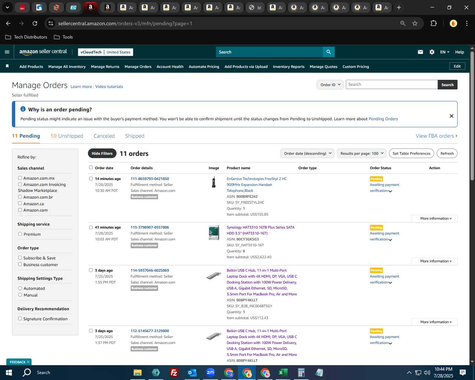Image resolution: width=475 pixels, height=380 pixels.
Task: Check the Amazon.com.br sales channel
Action: 20,197
